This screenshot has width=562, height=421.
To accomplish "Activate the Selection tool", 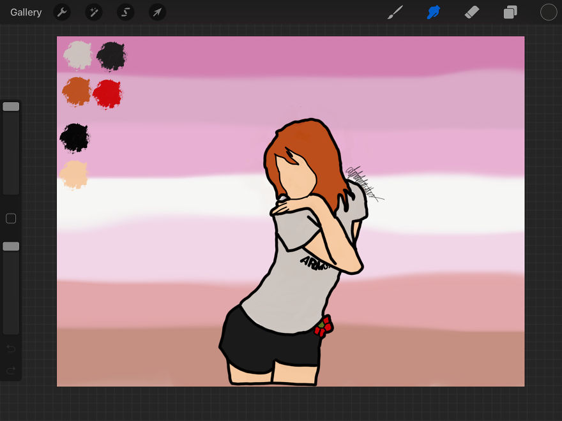I will point(126,12).
